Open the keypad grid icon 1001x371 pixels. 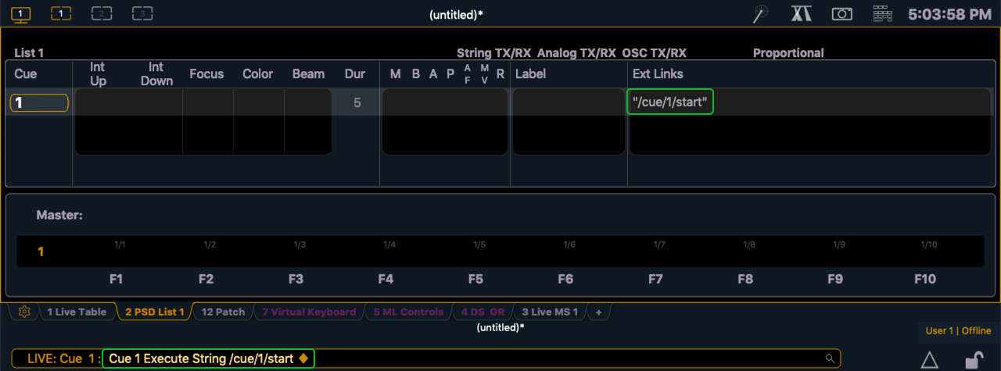[882, 14]
